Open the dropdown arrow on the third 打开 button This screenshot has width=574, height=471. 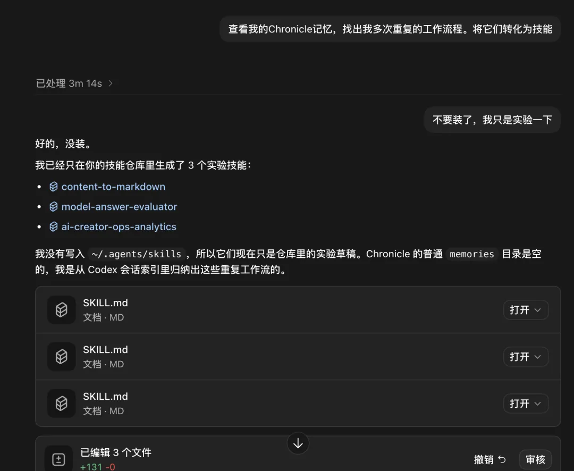[537, 403]
